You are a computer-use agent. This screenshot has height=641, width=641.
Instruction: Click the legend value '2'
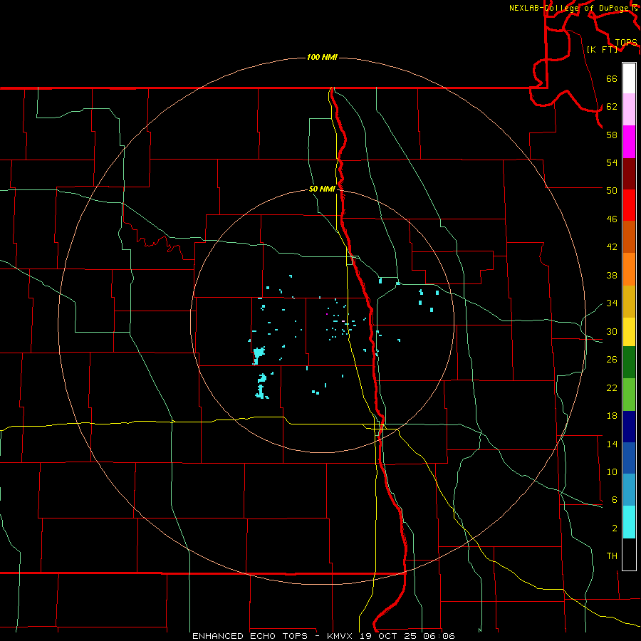click(615, 528)
